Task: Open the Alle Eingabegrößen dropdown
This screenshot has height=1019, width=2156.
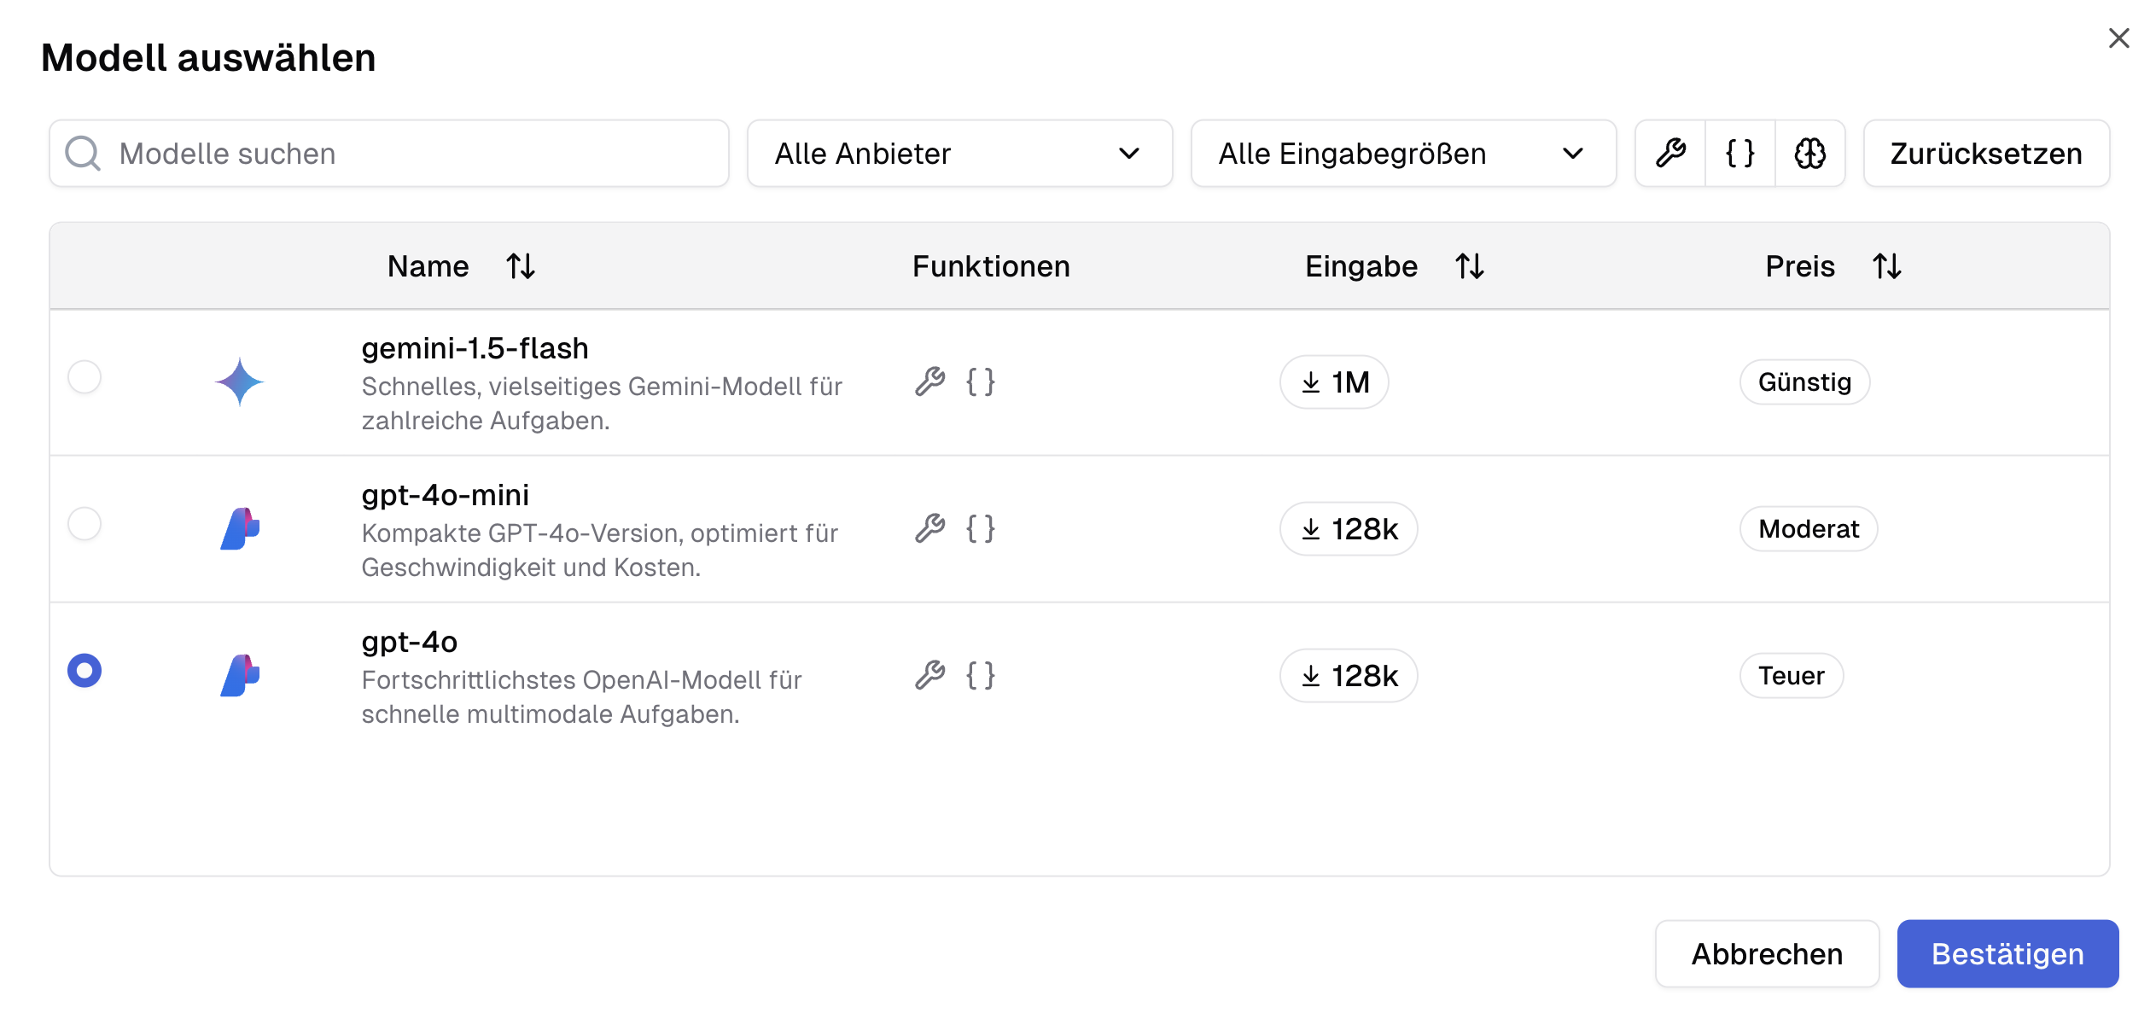Action: tap(1402, 154)
